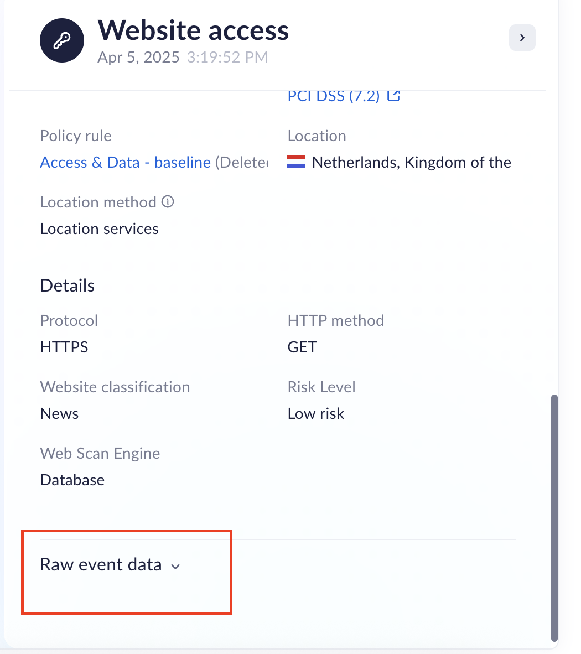Click the Website access title

point(193,30)
